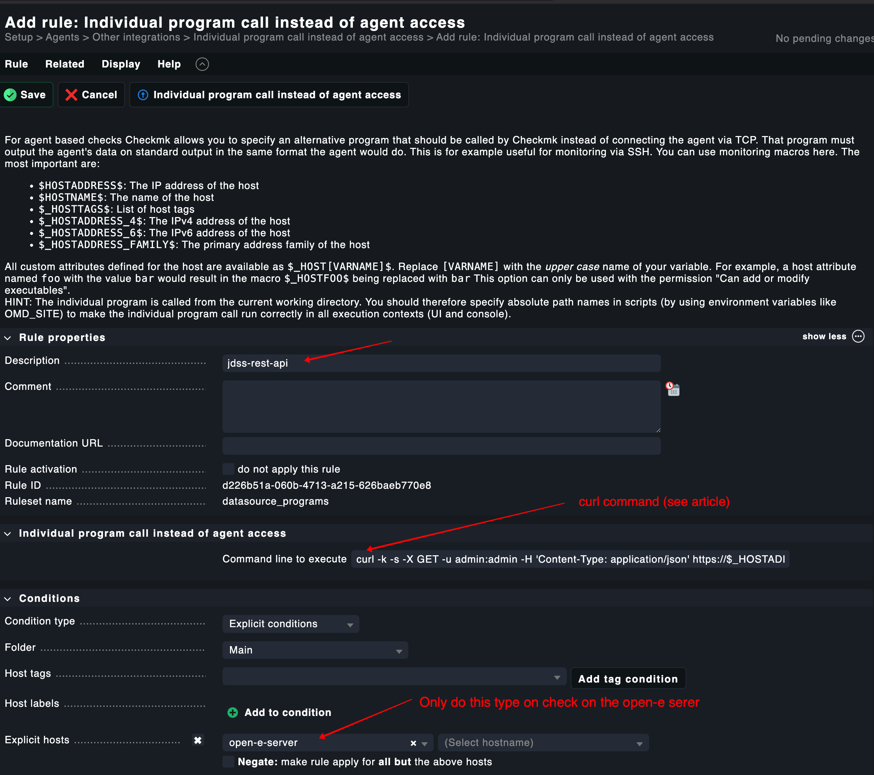Enable 'do not apply this rule' checkbox
Viewport: 874px width, 775px height.
229,469
